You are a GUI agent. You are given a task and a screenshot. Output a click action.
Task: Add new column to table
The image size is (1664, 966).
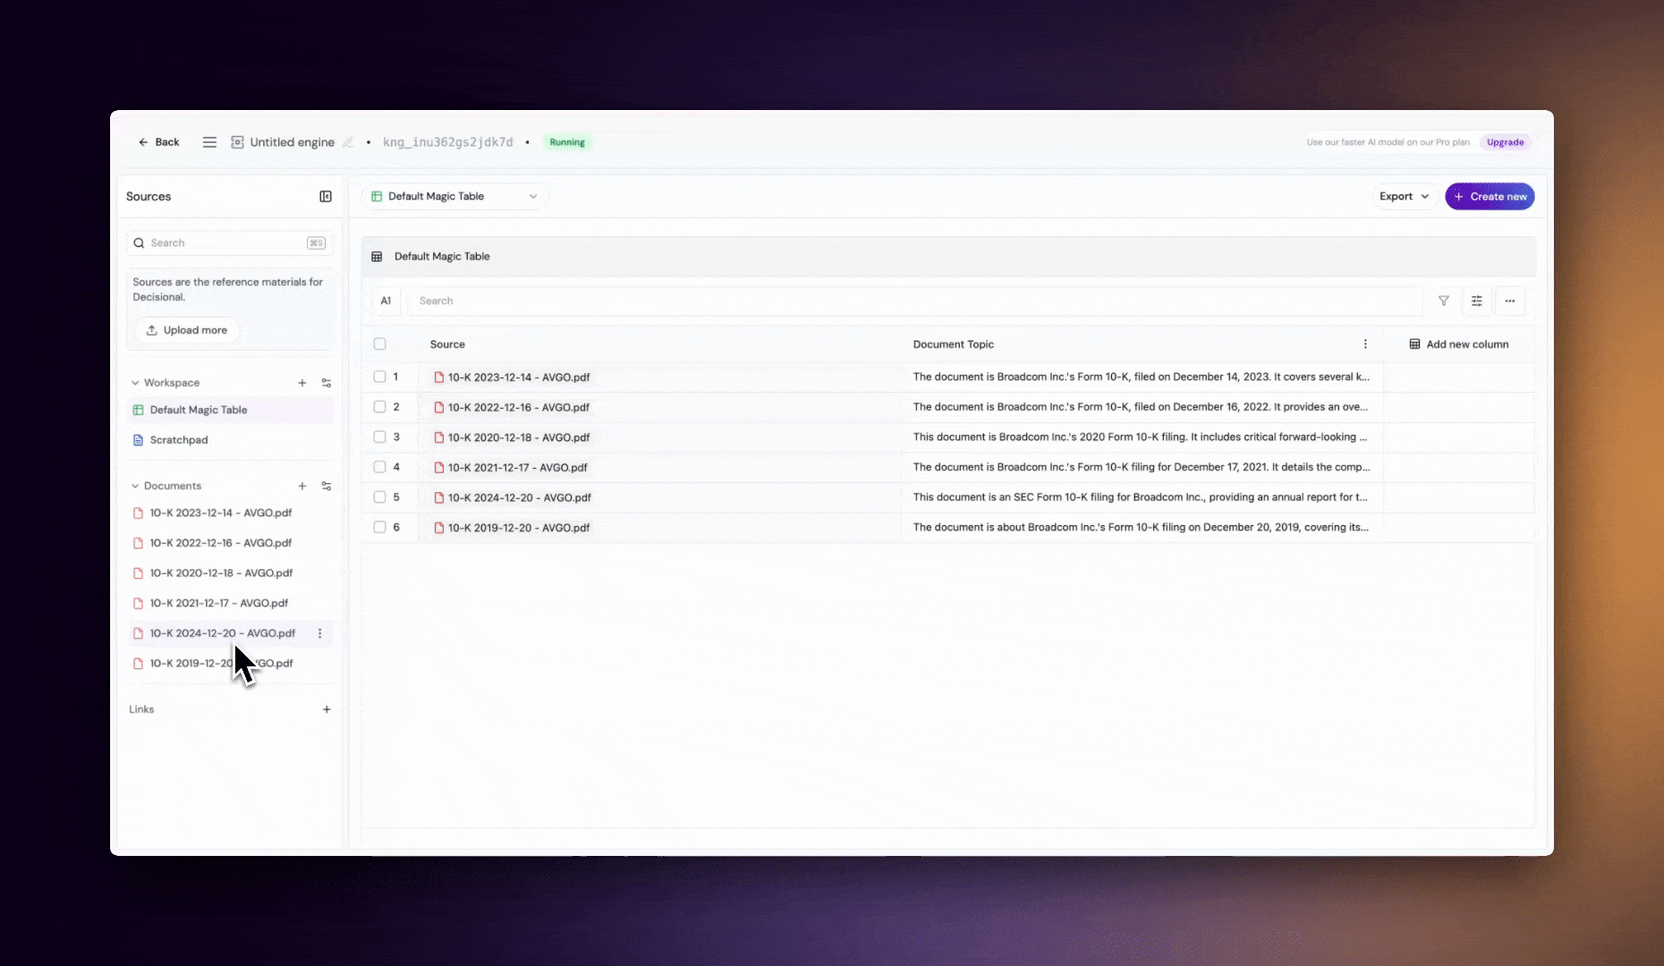coord(1459,344)
